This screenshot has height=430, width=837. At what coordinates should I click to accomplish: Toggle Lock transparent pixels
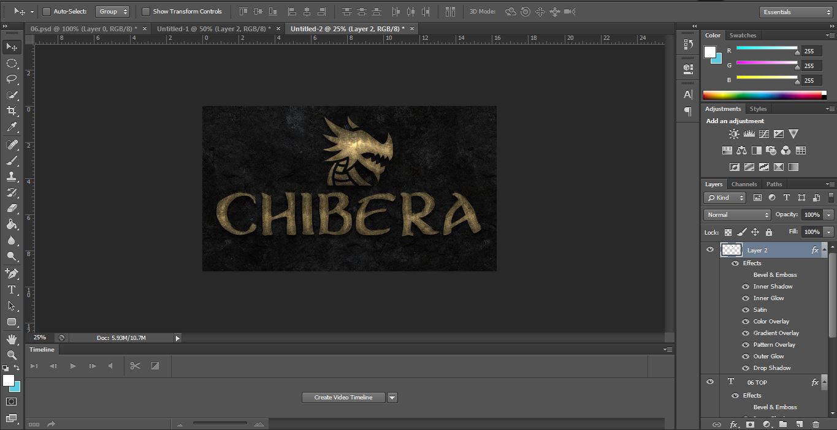click(x=728, y=232)
